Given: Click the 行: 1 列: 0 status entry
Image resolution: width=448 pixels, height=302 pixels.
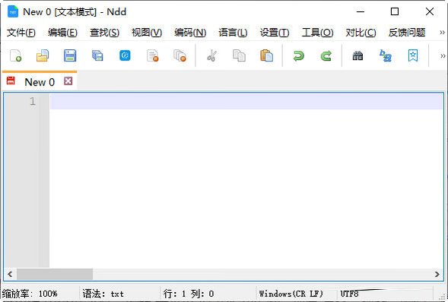Looking at the screenshot, I should tap(189, 294).
